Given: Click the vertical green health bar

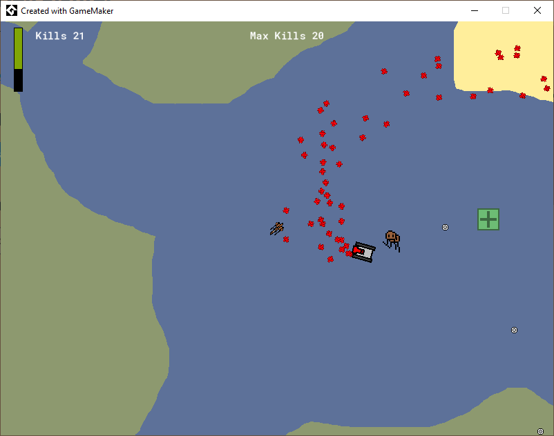Looking at the screenshot, I should [x=19, y=59].
